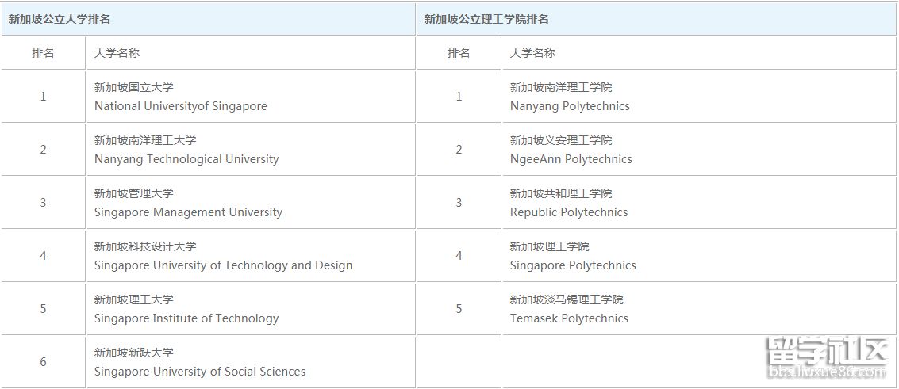Select Singapore University of Technology and Design
The height and width of the screenshot is (389, 899).
(x=223, y=265)
